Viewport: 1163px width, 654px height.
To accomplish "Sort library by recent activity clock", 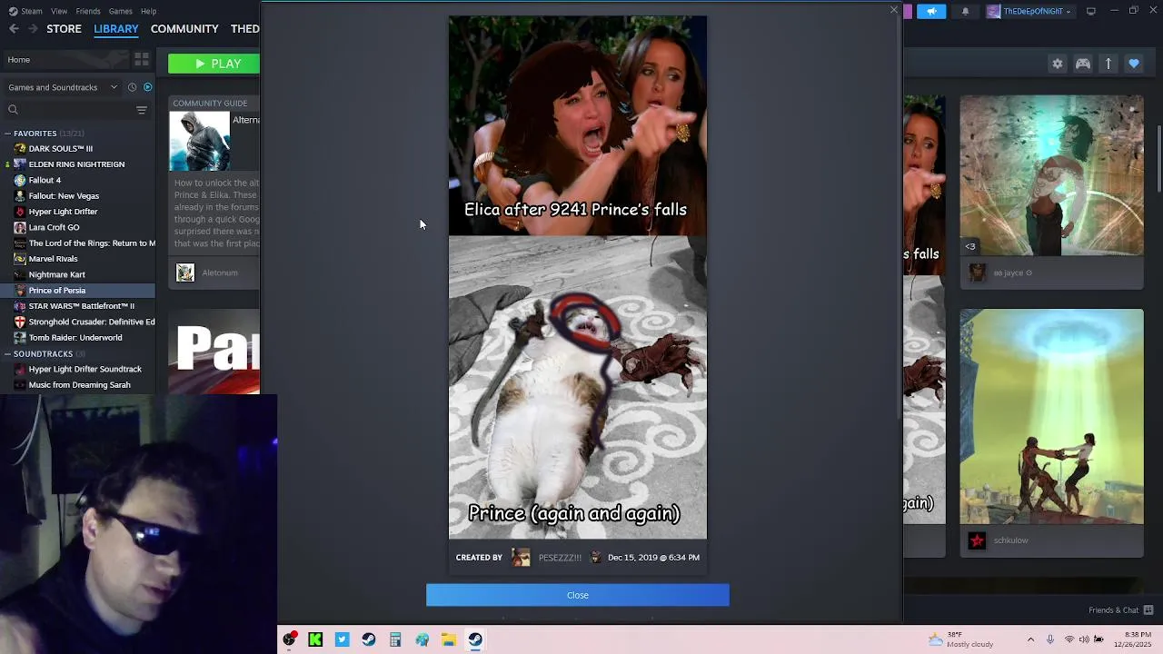I will (132, 87).
